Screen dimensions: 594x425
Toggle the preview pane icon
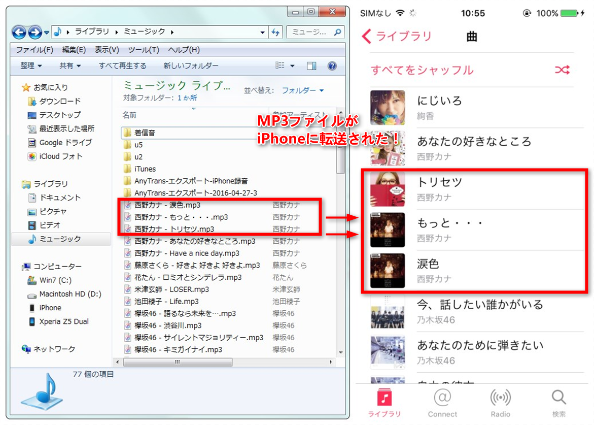pos(311,66)
